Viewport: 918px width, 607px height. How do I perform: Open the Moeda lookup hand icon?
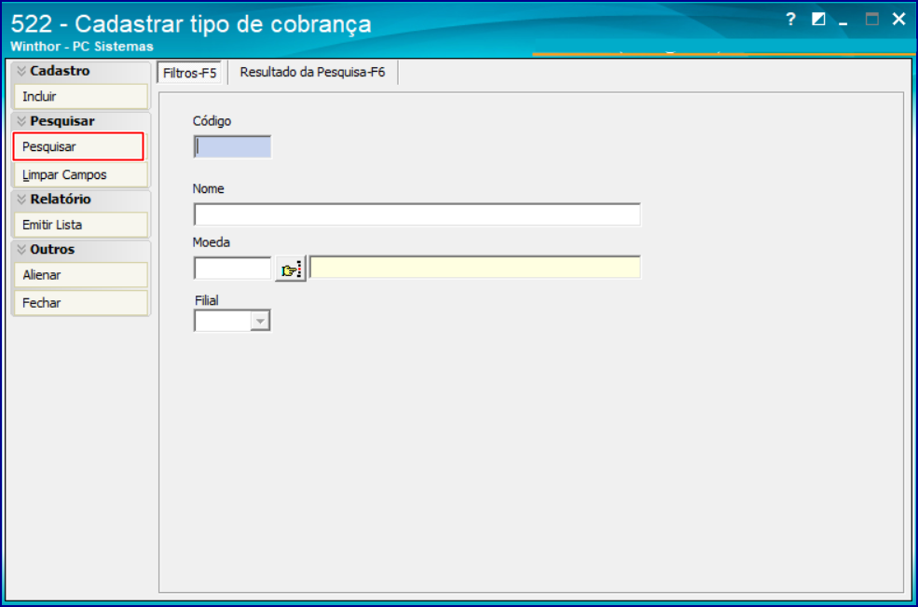coord(291,269)
